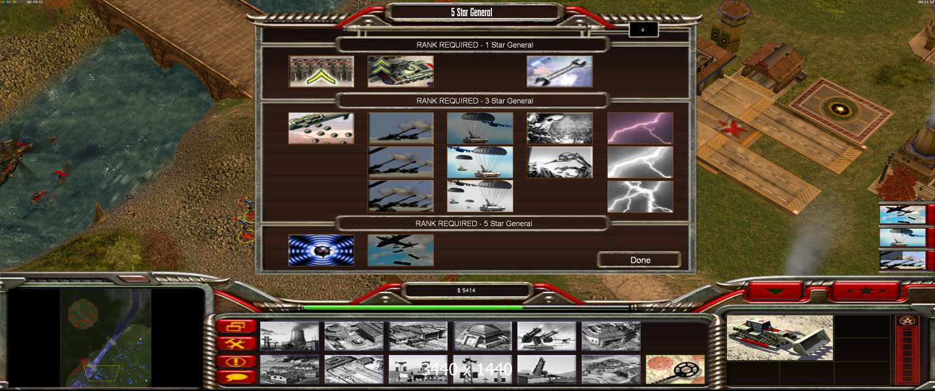Image resolution: width=935 pixels, height=391 pixels.
Task: Place a beacon with exclamation button
Action: (236, 361)
